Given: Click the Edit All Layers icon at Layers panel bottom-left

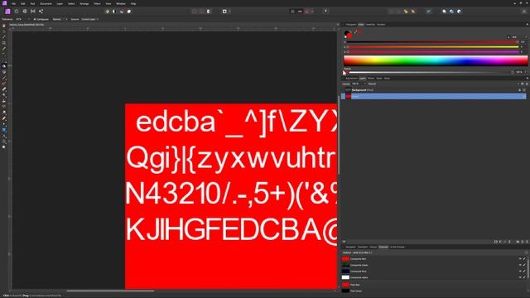Looking at the screenshot, I should (344, 242).
